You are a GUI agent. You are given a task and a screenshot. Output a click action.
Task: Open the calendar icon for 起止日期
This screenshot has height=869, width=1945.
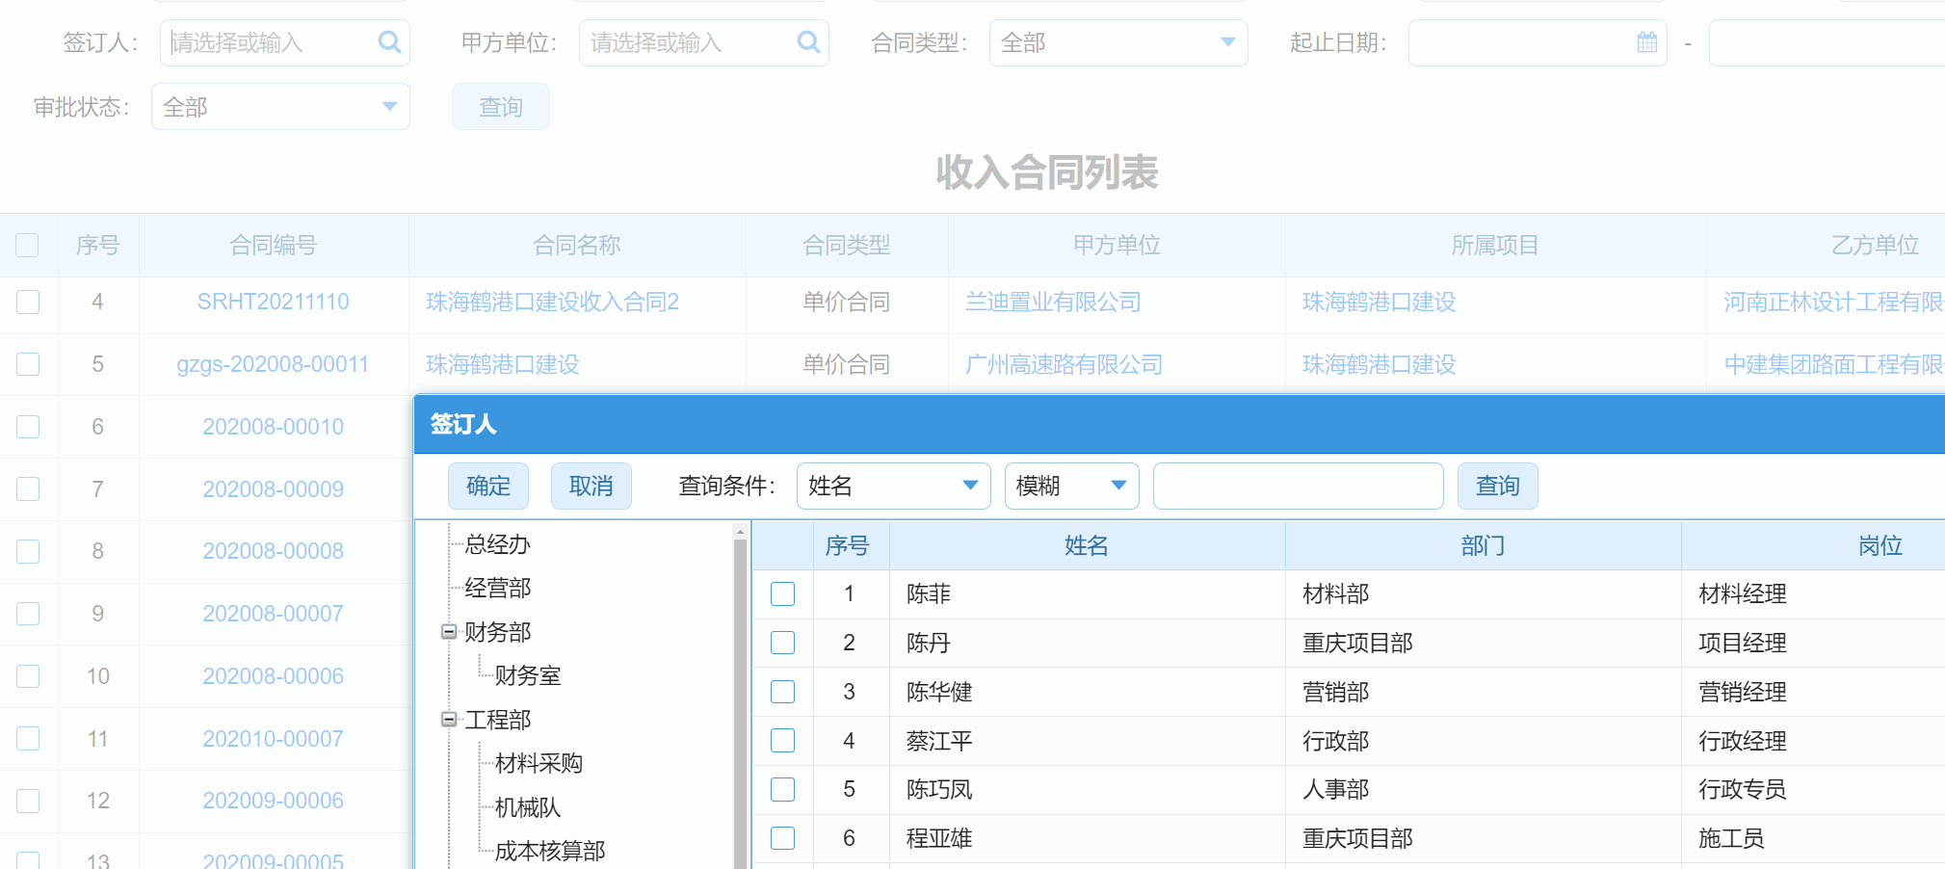(1646, 42)
